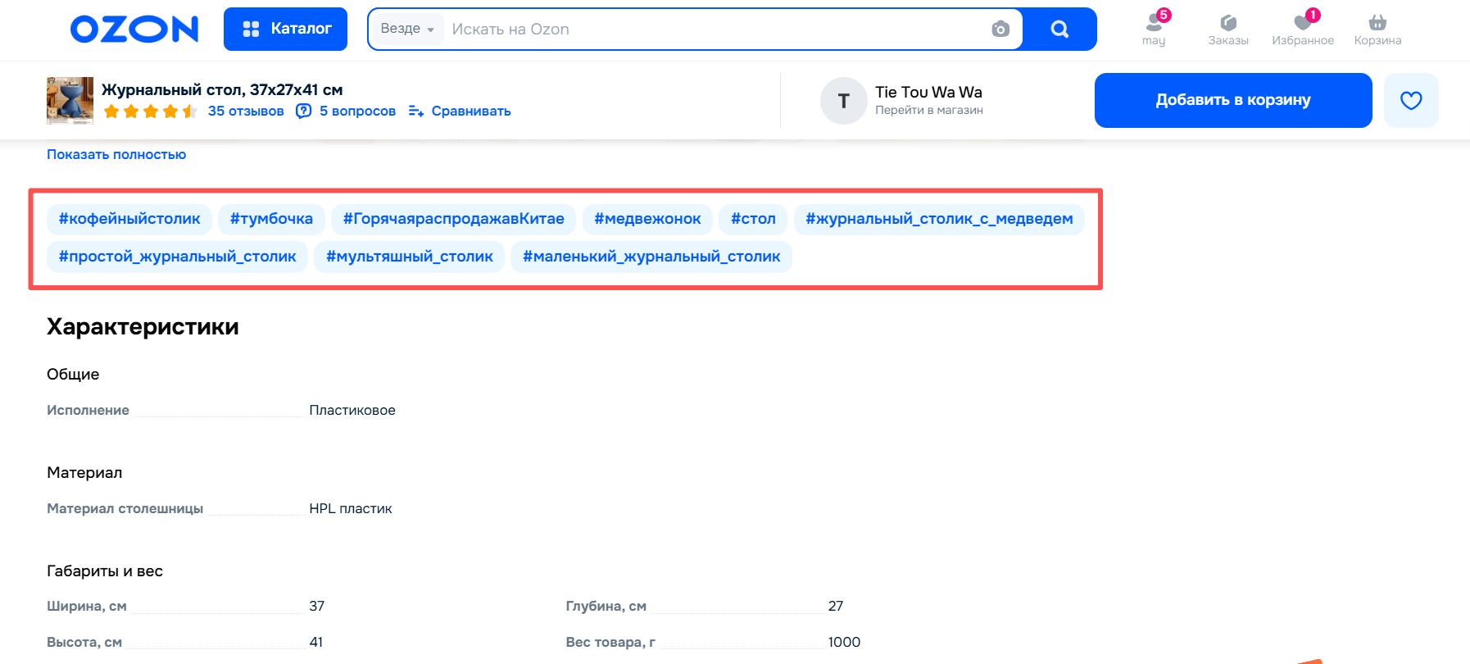
Task: Select the #кофейныйстолик hashtag
Action: [x=129, y=219]
